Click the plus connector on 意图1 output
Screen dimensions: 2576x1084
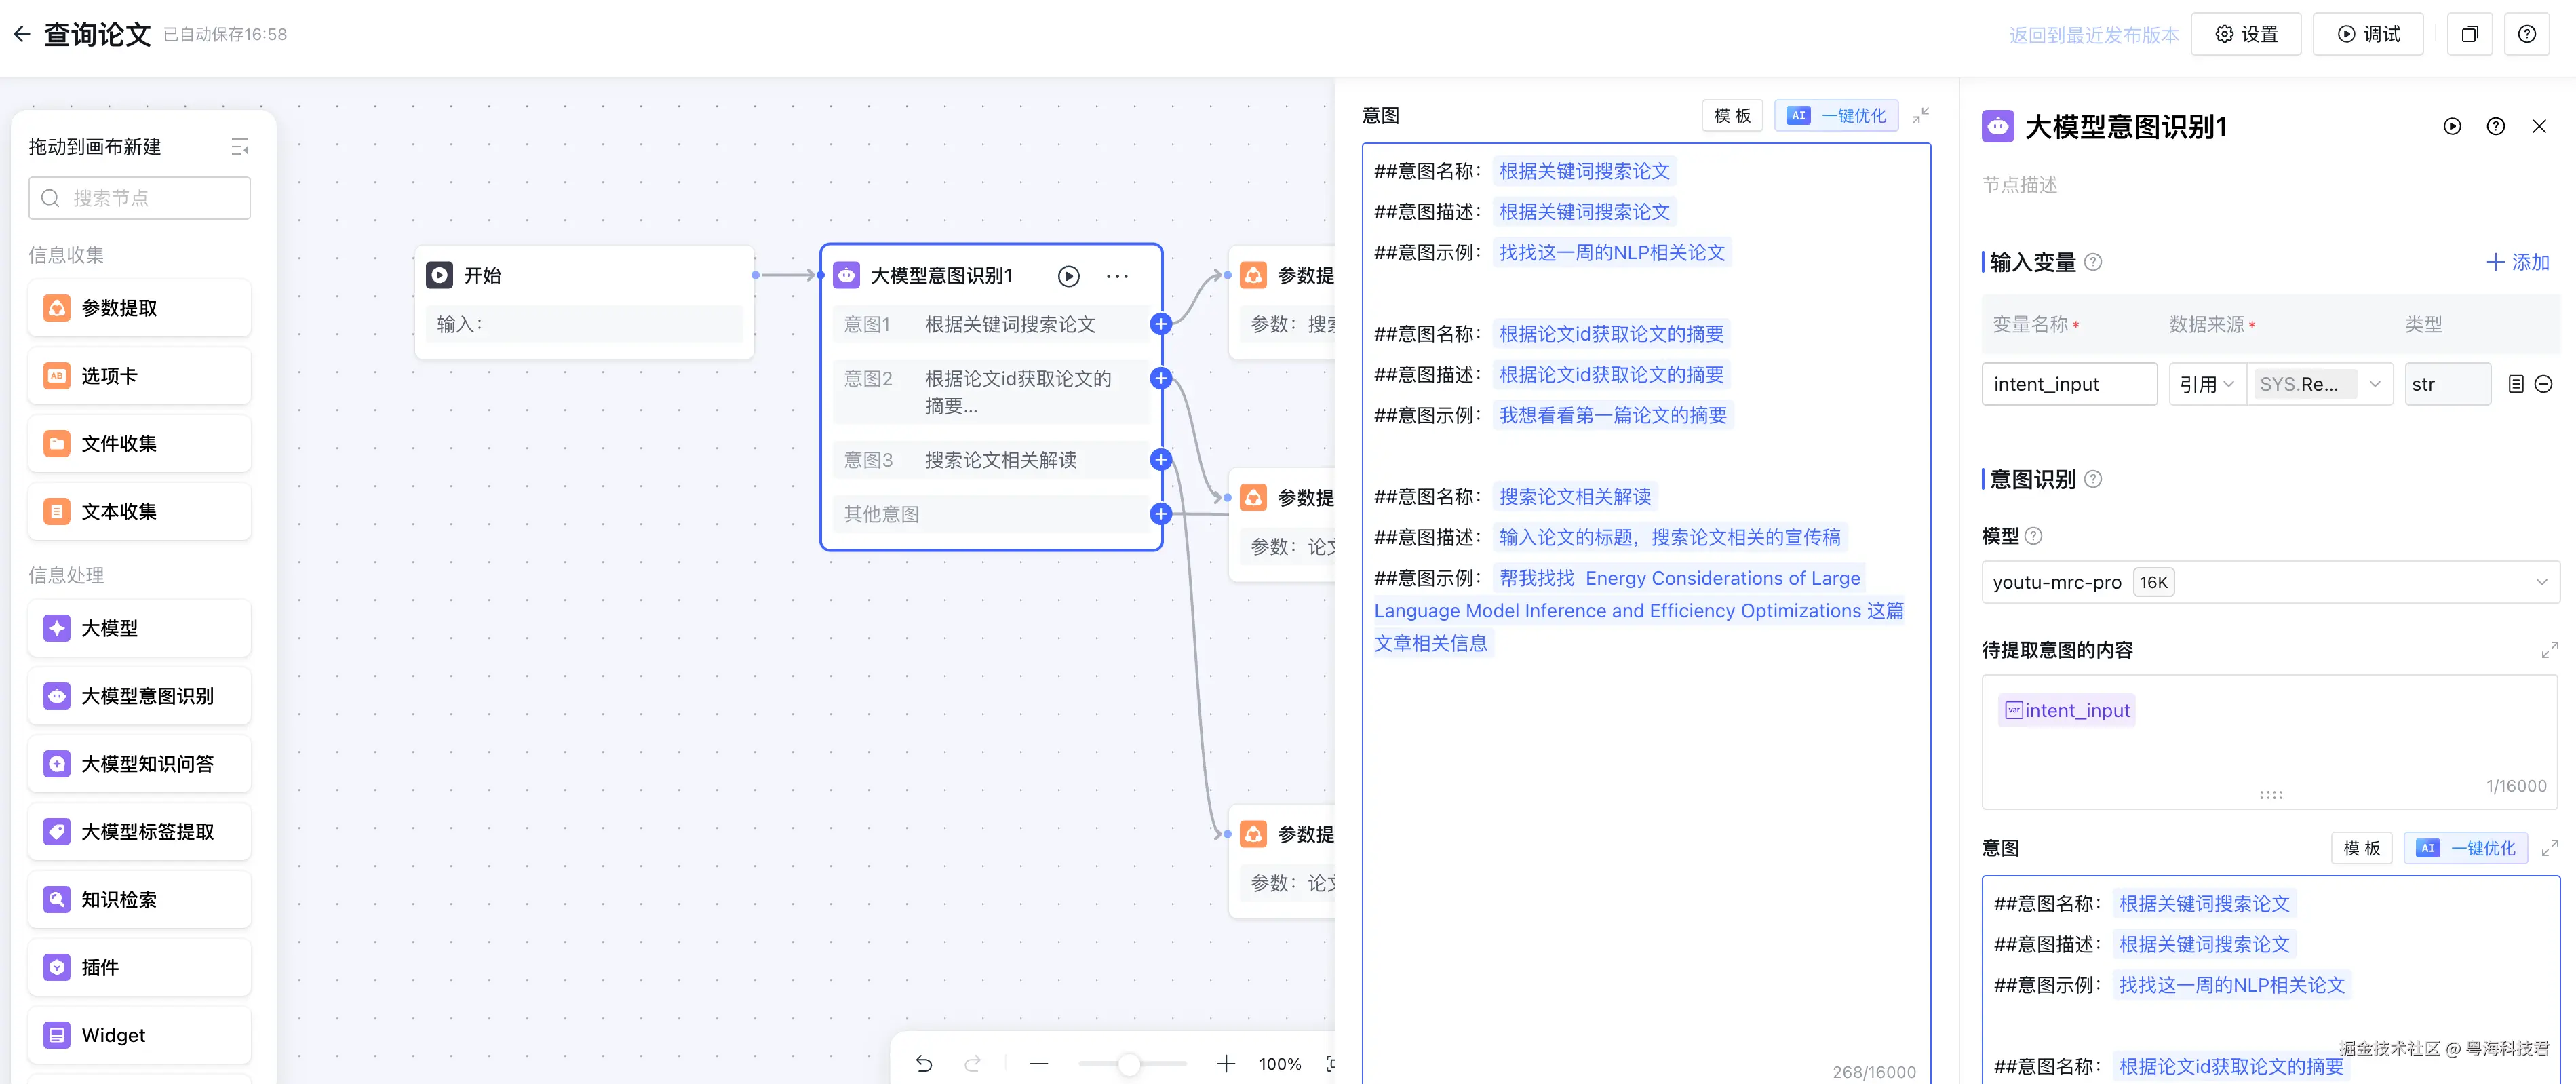(1160, 324)
